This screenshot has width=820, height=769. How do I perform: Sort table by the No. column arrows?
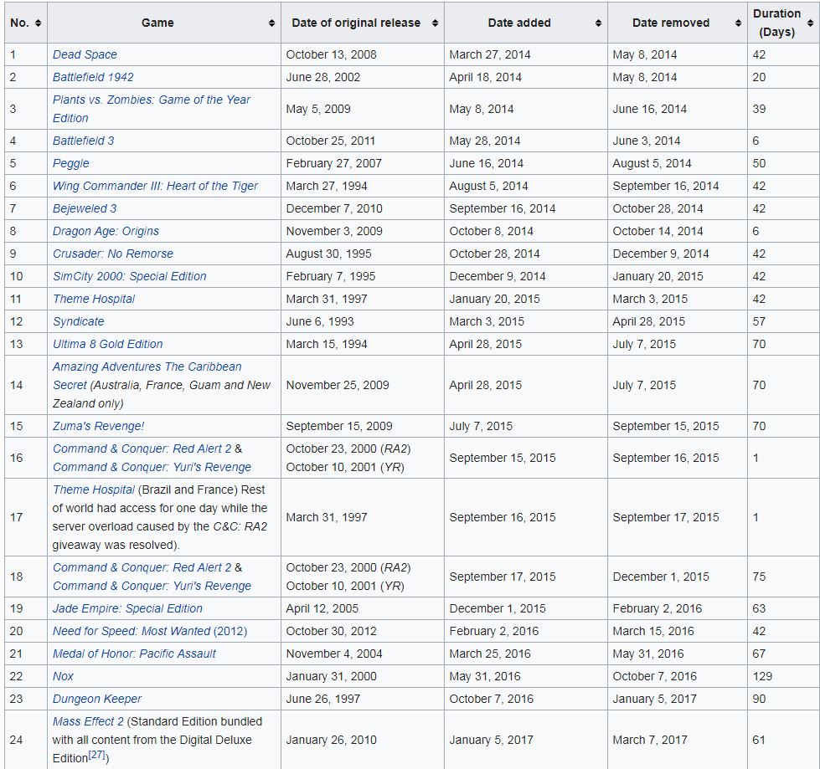[39, 23]
